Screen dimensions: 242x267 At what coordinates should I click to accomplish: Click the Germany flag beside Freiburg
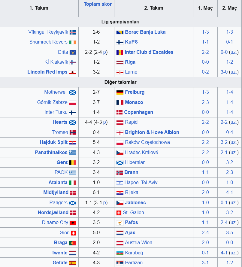click(120, 92)
